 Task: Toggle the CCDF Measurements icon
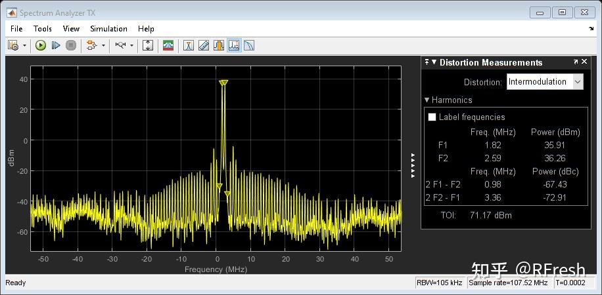pyautogui.click(x=249, y=45)
